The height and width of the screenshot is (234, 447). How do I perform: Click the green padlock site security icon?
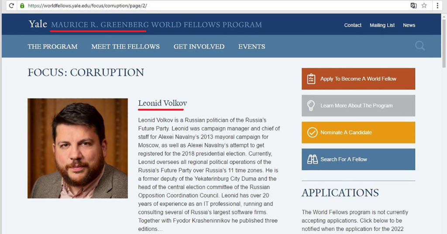point(22,6)
